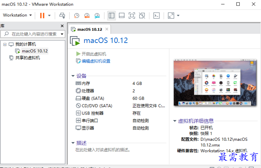
Task: Select 共享的虚拟机 tree item
Action: tap(28, 58)
